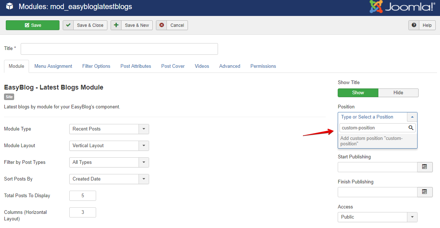The image size is (440, 228).
Task: Click the Position search input field
Action: point(378,128)
